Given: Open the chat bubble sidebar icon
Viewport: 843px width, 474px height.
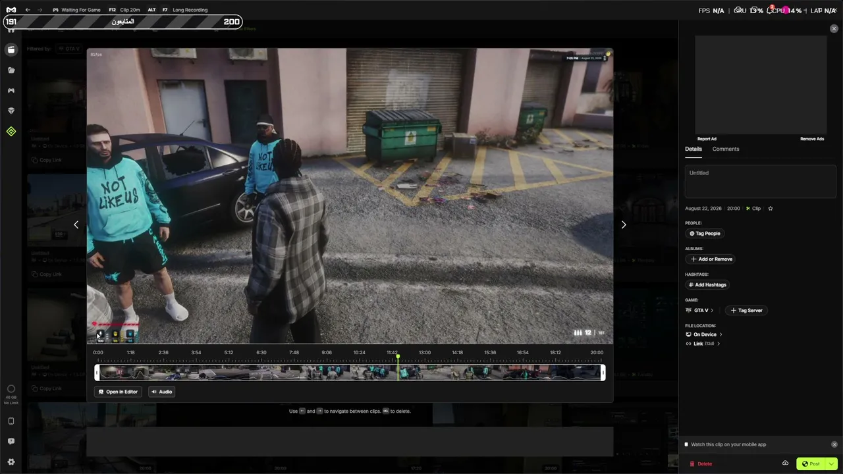Looking at the screenshot, I should coord(11,441).
